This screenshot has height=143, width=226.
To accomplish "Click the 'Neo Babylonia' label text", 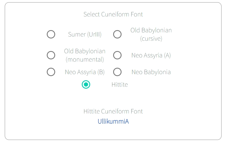I will pyautogui.click(x=151, y=72).
